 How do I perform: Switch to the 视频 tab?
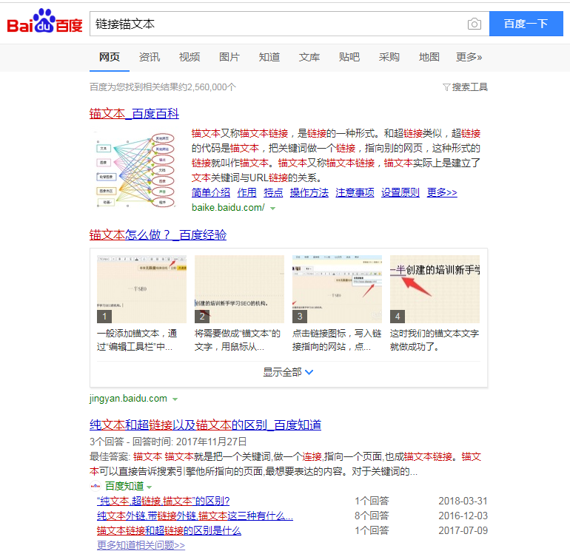(x=190, y=57)
